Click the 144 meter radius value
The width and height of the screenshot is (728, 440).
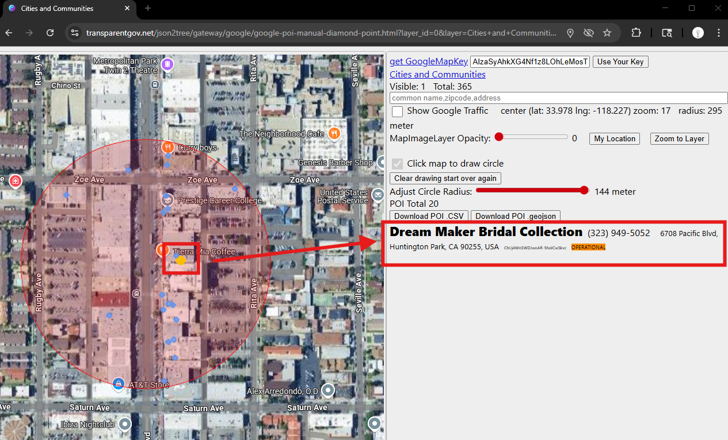click(615, 191)
